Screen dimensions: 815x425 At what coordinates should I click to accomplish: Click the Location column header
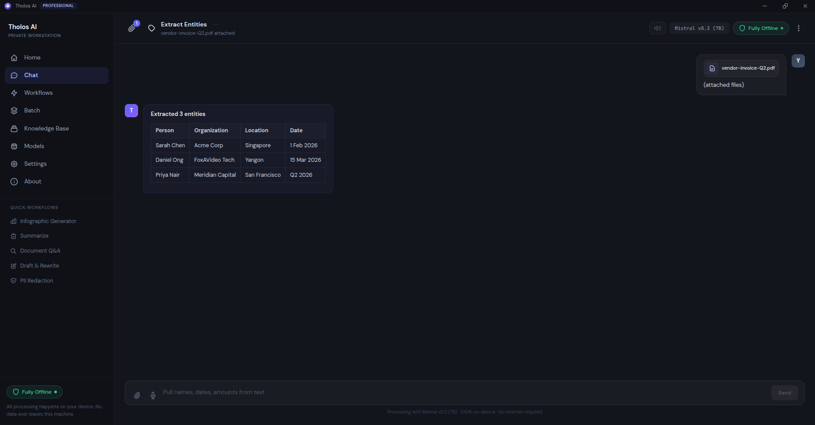pos(263,130)
